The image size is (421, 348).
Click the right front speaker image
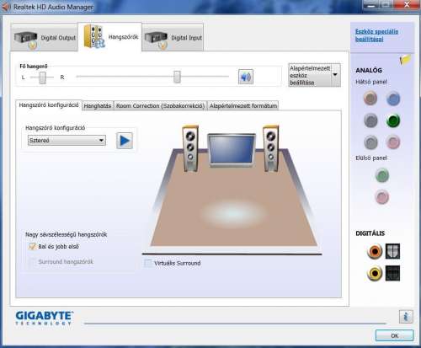[x=271, y=148]
